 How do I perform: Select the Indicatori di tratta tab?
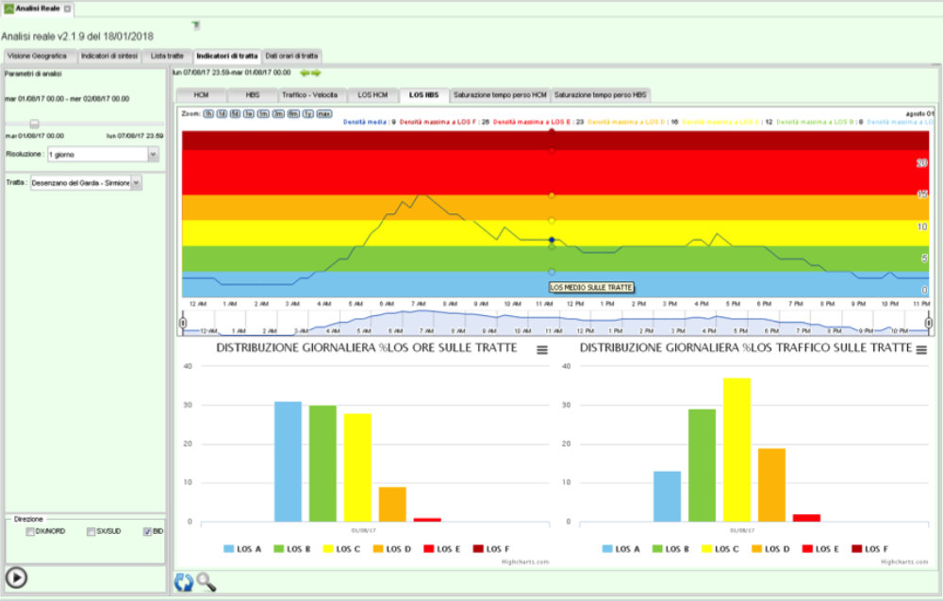click(x=226, y=56)
